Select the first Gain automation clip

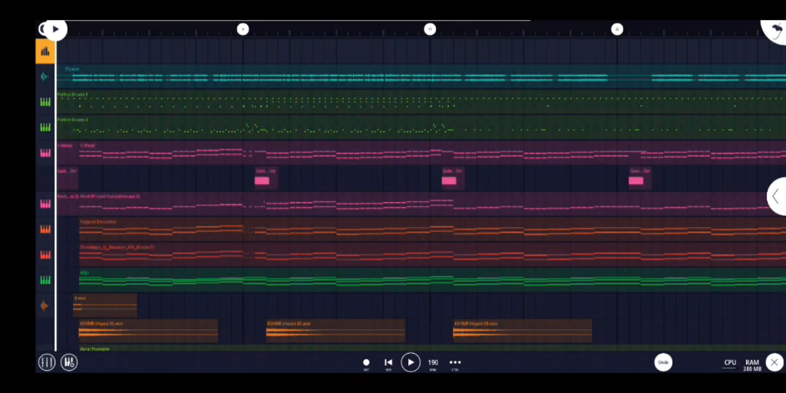point(68,178)
